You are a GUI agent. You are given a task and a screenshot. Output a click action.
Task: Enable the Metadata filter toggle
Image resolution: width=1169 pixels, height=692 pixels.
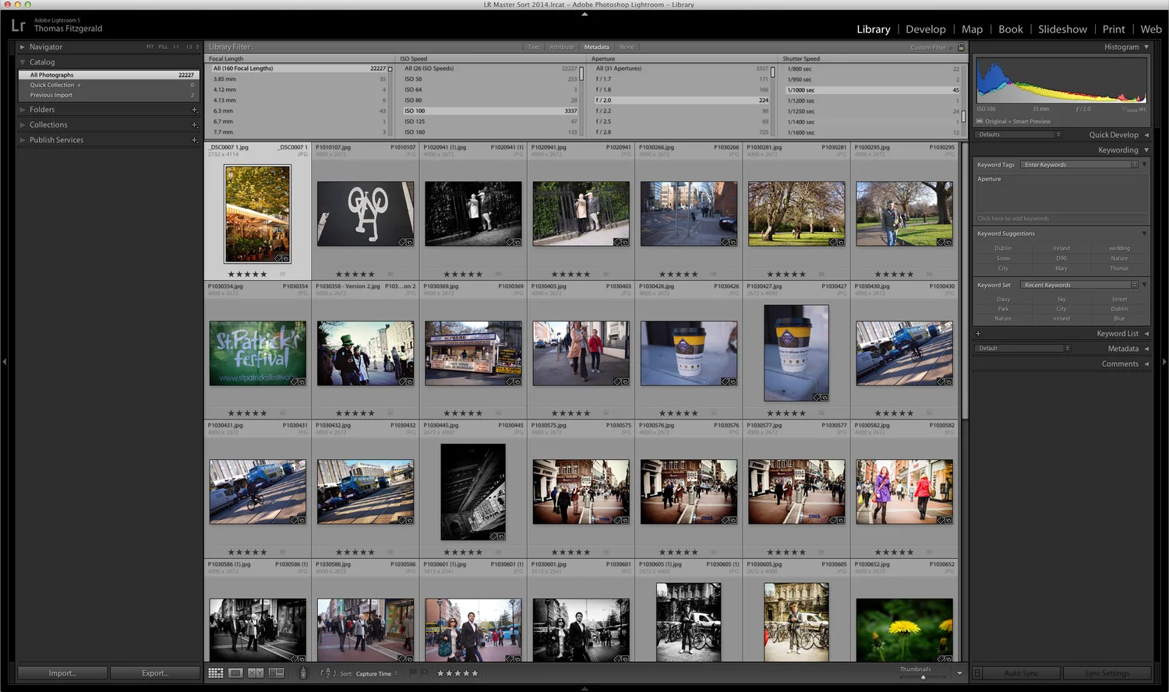pos(596,47)
